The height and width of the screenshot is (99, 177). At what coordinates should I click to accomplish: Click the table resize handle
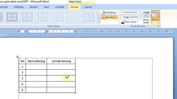[76, 93]
